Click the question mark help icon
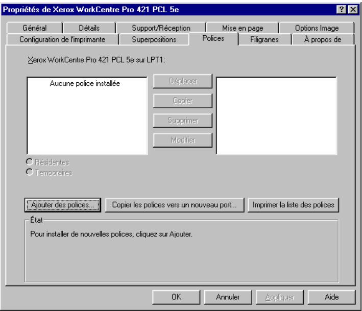 point(342,10)
